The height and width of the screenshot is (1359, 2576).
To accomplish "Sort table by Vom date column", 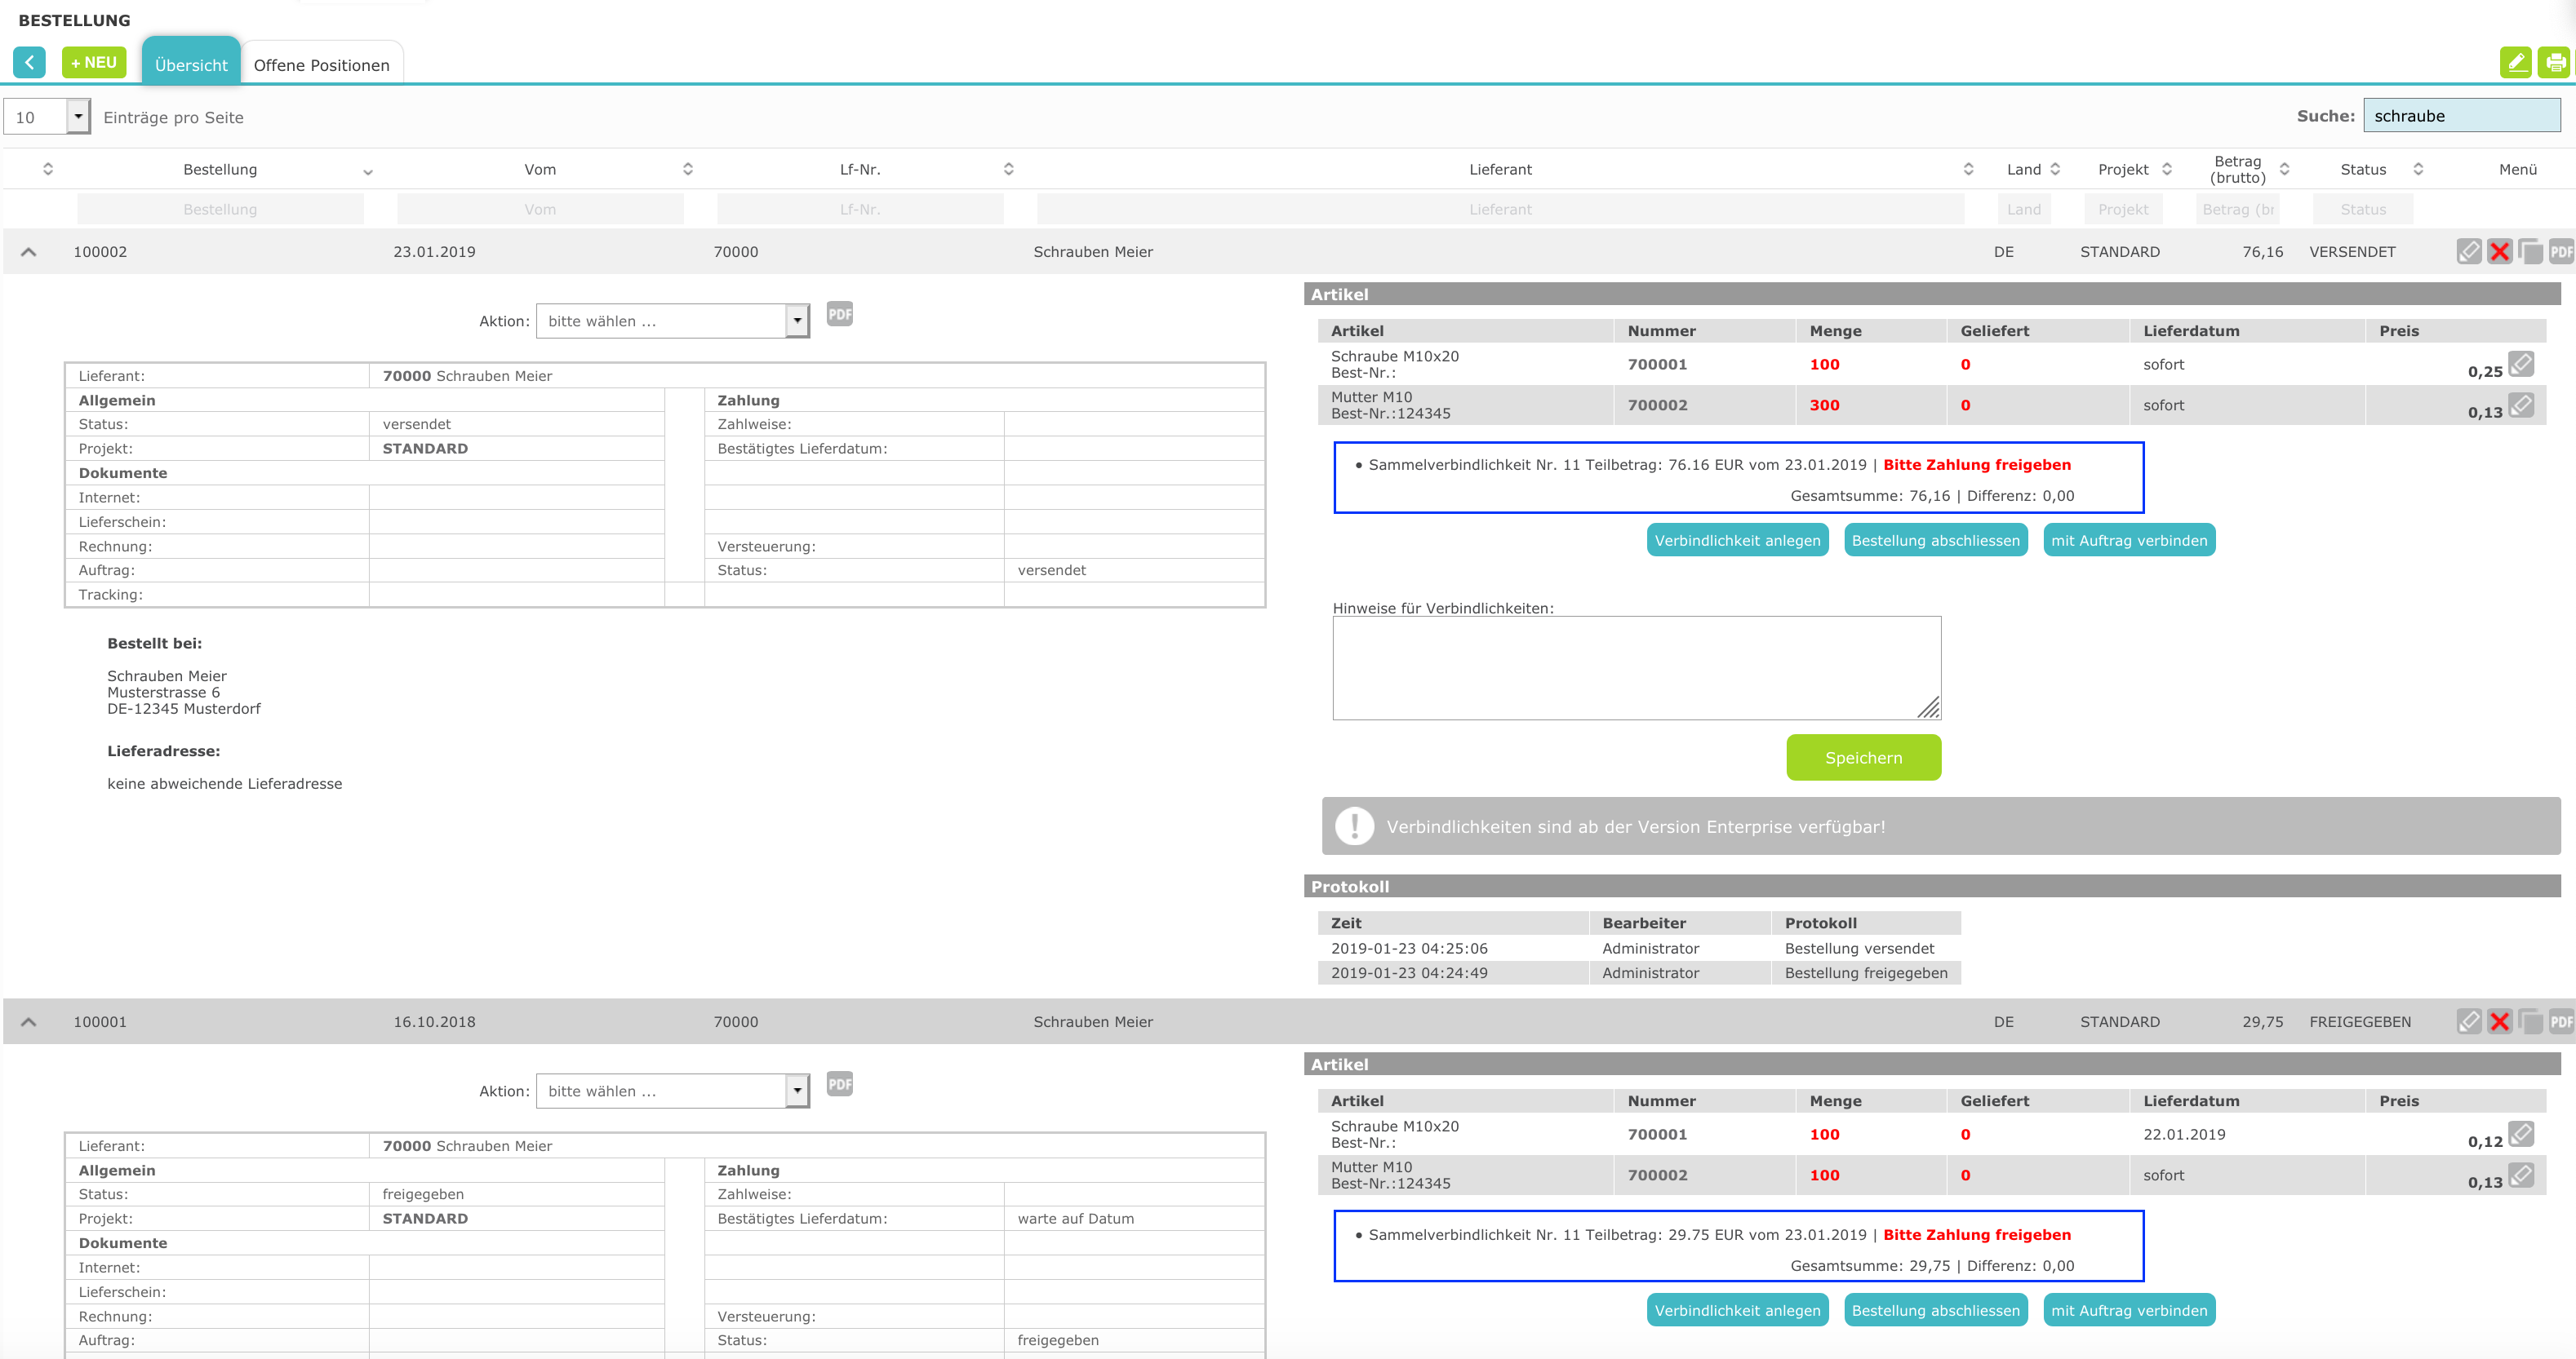I will (541, 170).
